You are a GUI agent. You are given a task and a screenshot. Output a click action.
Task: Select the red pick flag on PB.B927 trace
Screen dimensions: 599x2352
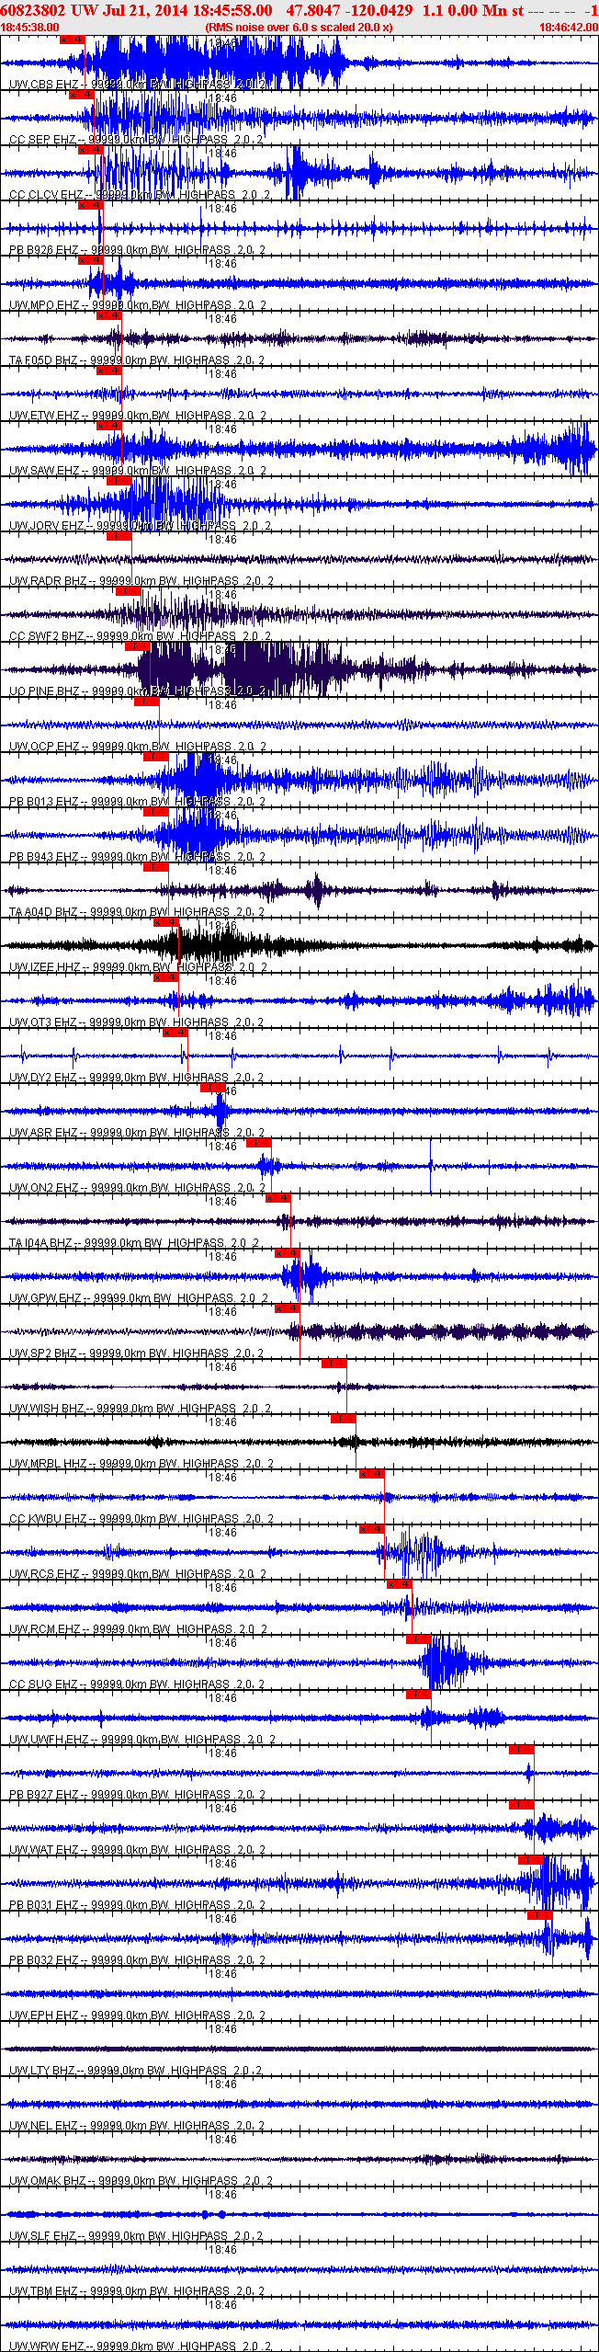(522, 1750)
